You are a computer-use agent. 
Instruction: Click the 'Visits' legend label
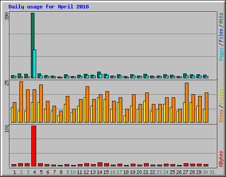coord(221,96)
